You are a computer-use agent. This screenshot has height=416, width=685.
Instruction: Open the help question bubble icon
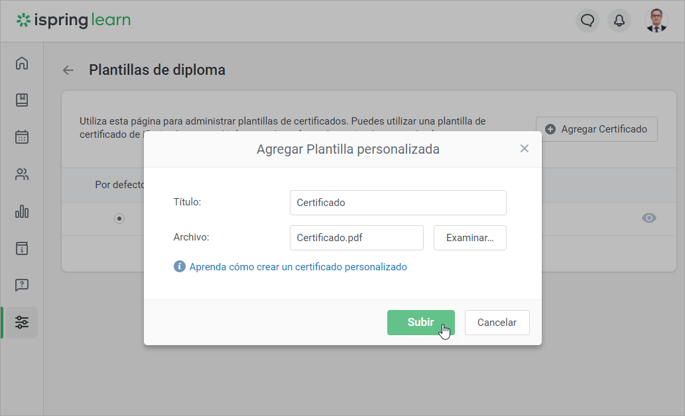(22, 285)
